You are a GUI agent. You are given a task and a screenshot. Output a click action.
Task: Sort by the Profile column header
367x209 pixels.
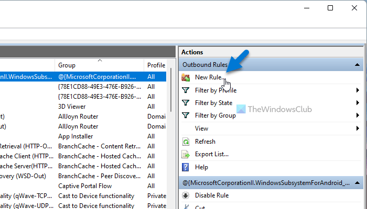tap(155, 65)
